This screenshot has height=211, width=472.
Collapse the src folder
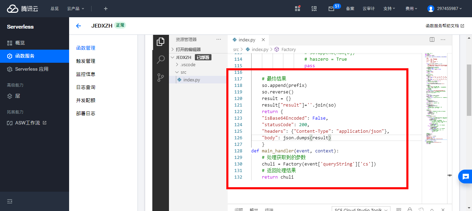[x=198, y=72]
